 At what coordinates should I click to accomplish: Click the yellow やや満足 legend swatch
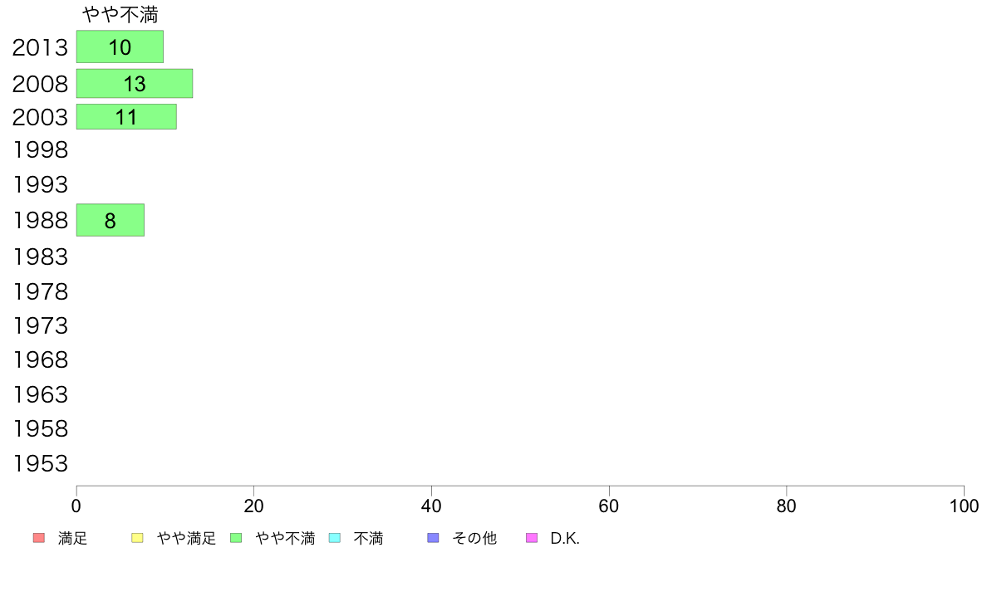tap(137, 538)
